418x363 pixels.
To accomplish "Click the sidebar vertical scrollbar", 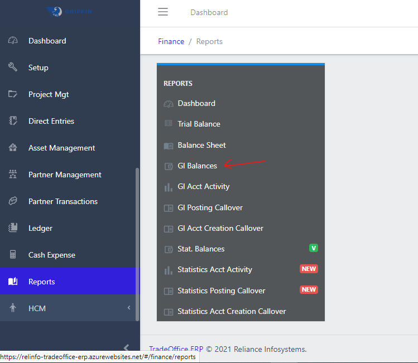I will (x=137, y=244).
